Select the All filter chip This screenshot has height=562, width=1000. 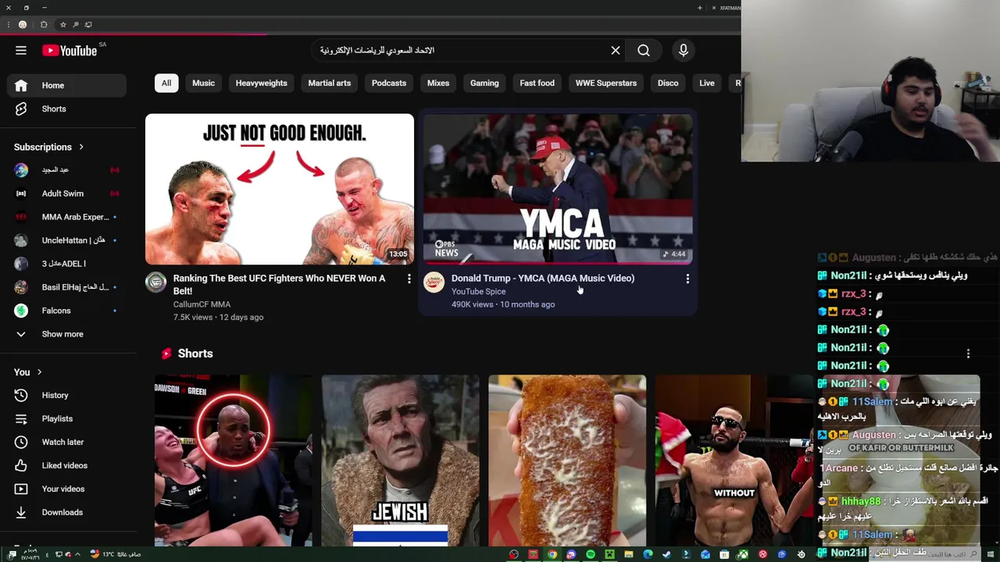point(166,83)
